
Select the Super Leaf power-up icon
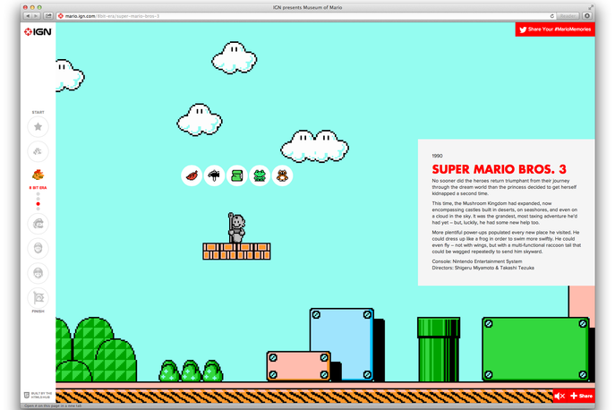[x=191, y=175]
